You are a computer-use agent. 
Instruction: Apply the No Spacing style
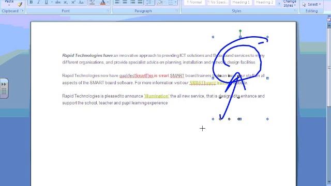(217, 2)
